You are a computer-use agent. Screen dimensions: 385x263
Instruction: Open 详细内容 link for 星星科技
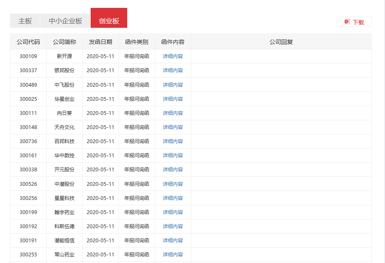point(173,198)
